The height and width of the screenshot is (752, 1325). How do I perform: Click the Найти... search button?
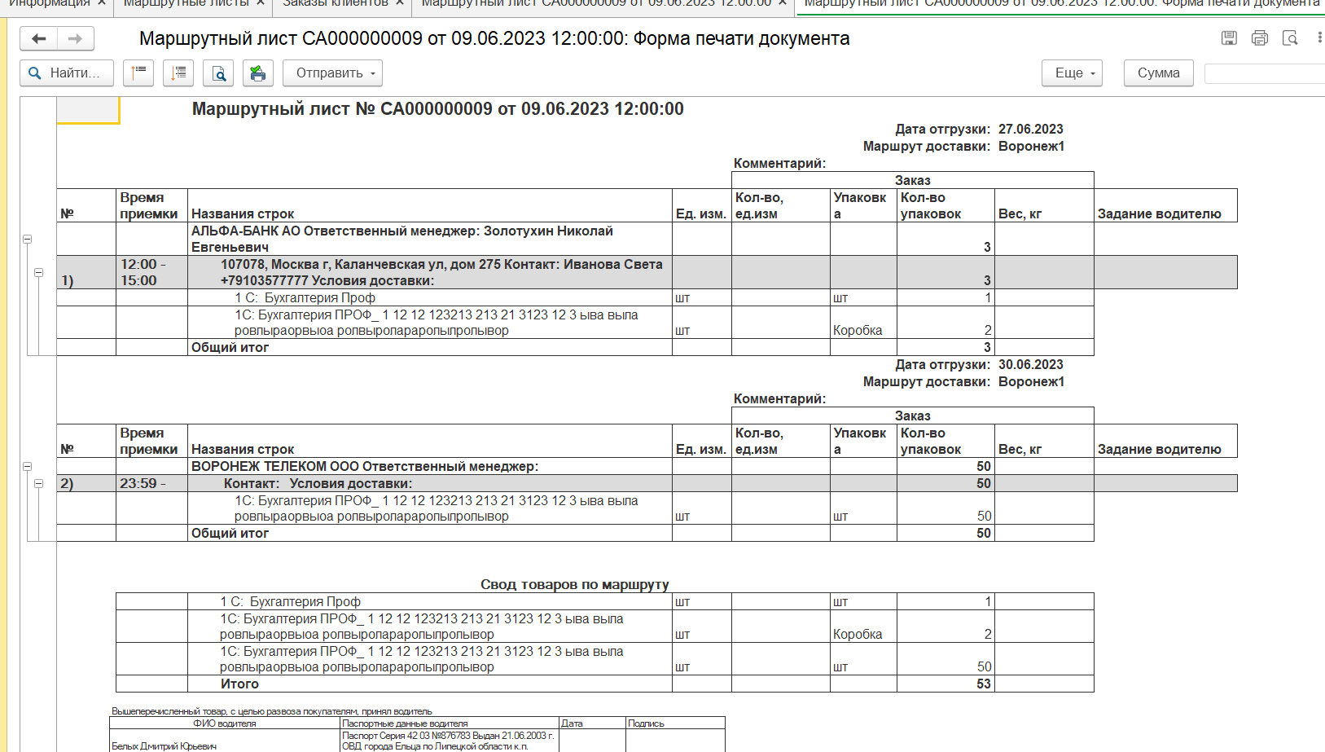pyautogui.click(x=65, y=73)
